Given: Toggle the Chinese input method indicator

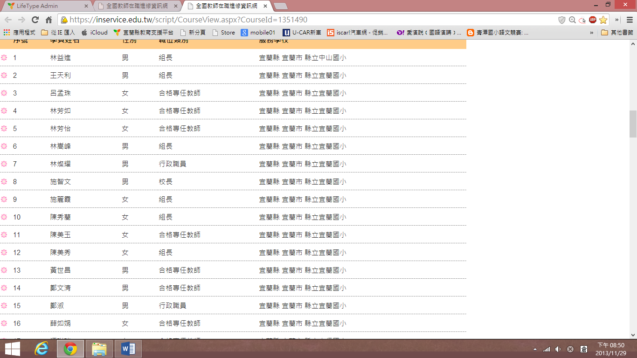Looking at the screenshot, I should pos(583,349).
